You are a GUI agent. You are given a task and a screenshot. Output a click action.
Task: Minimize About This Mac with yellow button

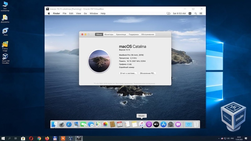[85, 34]
